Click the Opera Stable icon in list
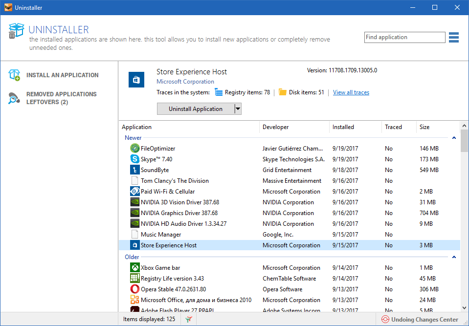469x326 pixels. pos(134,289)
